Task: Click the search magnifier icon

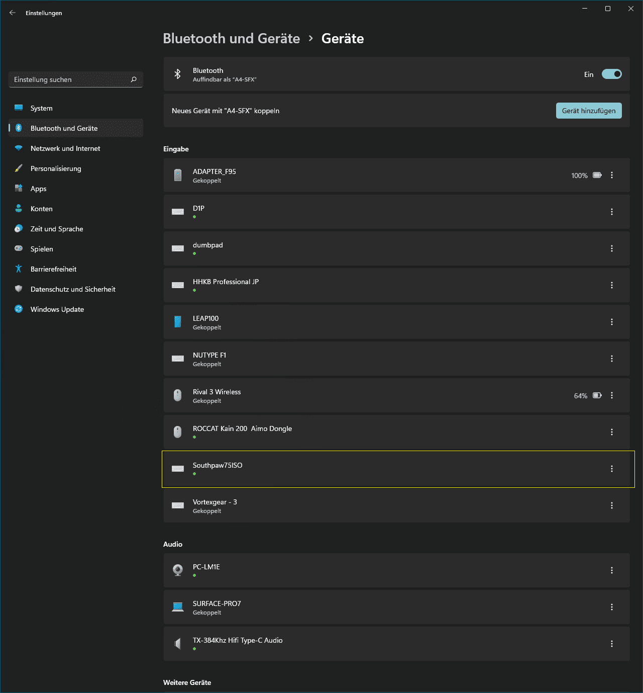Action: (x=134, y=79)
